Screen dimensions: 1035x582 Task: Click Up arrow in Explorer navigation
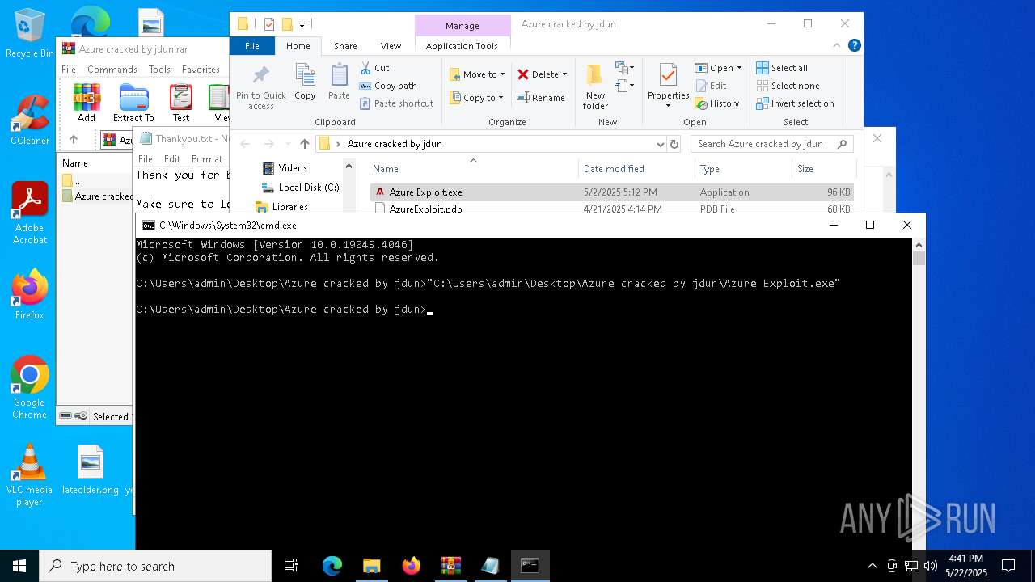coord(304,144)
